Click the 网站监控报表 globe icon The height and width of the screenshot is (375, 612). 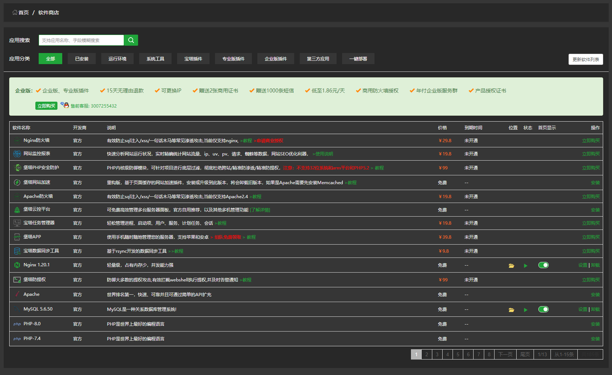click(x=17, y=154)
